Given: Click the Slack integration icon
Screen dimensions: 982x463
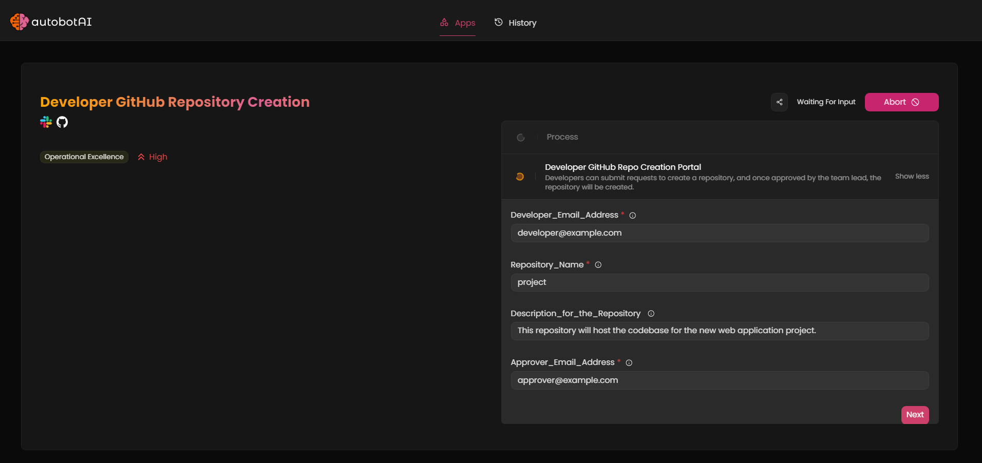Looking at the screenshot, I should pos(46,122).
